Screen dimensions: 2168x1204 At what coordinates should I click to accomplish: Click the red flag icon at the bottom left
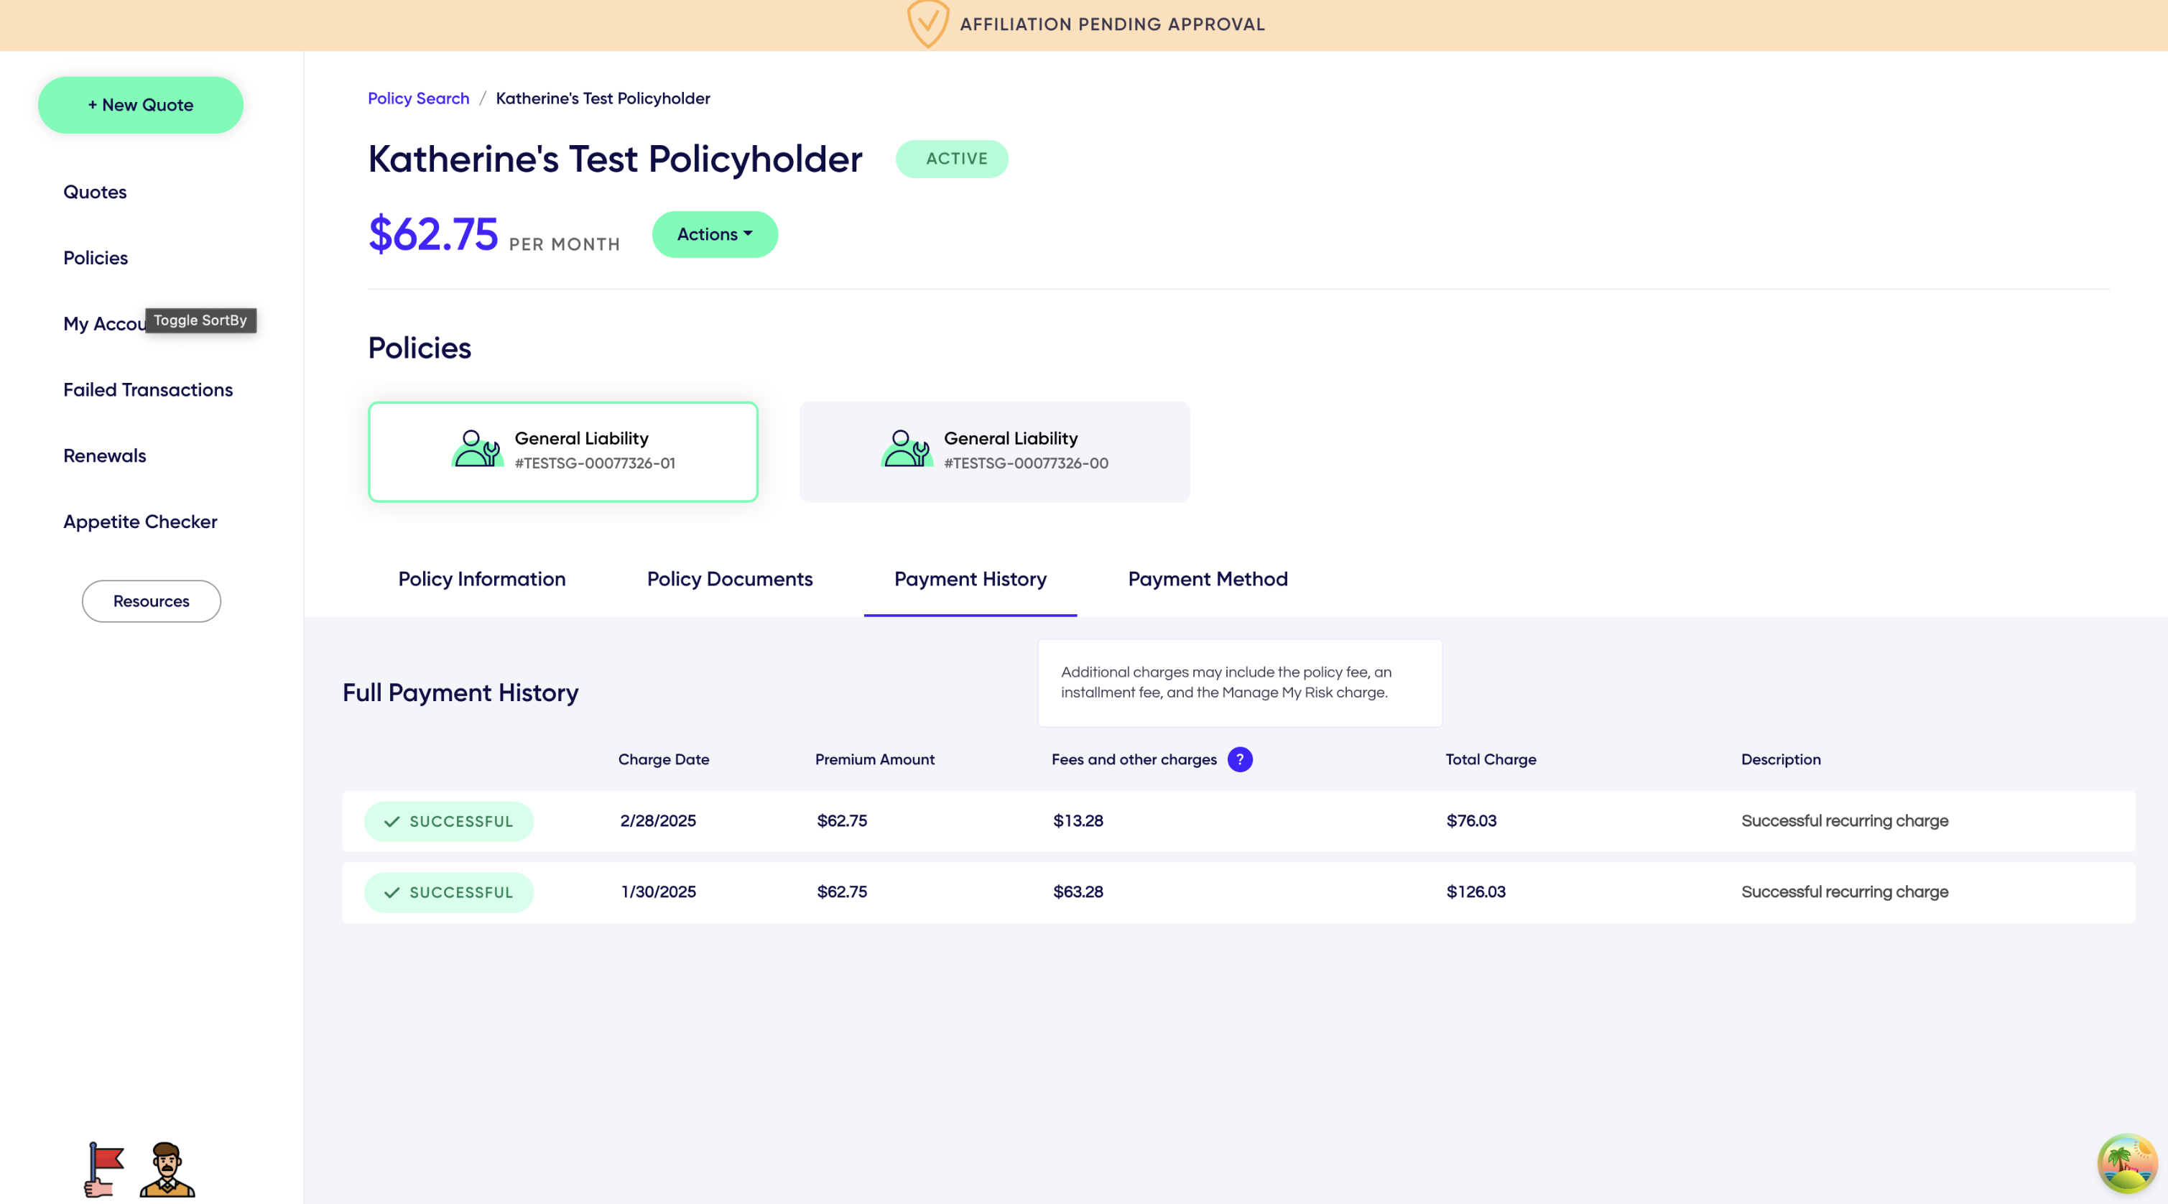(x=104, y=1170)
